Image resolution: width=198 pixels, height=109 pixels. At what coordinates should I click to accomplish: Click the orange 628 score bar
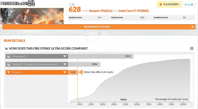73,72
